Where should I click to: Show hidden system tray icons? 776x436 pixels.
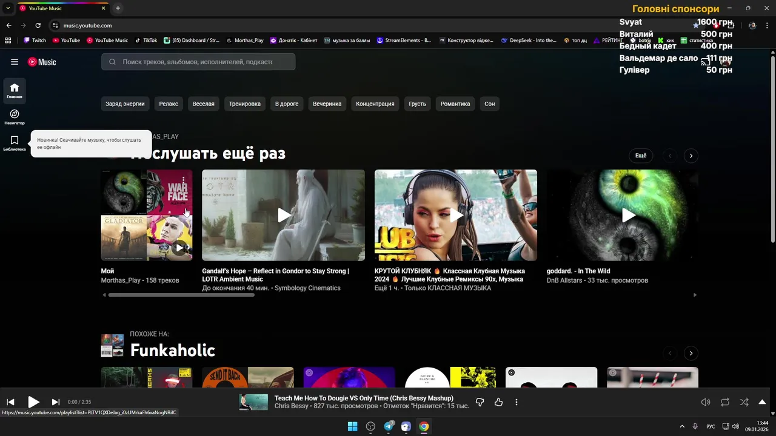(681, 426)
